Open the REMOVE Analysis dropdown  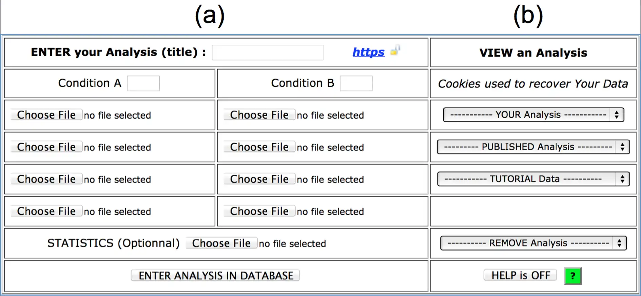pyautogui.click(x=533, y=243)
